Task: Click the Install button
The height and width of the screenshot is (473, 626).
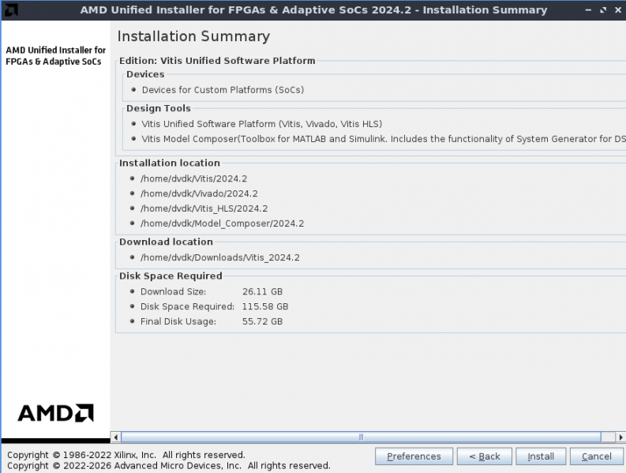Action: click(541, 456)
